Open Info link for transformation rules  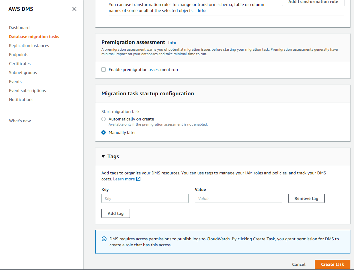click(201, 10)
